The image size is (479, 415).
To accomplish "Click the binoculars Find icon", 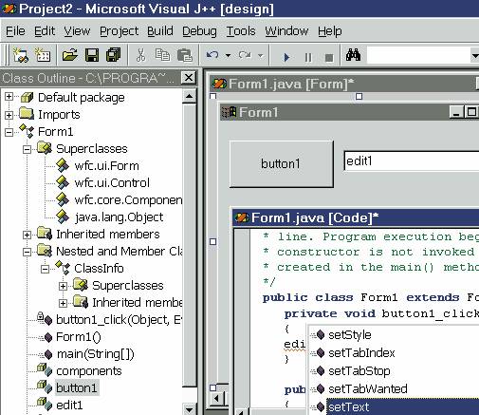I will [x=353, y=55].
